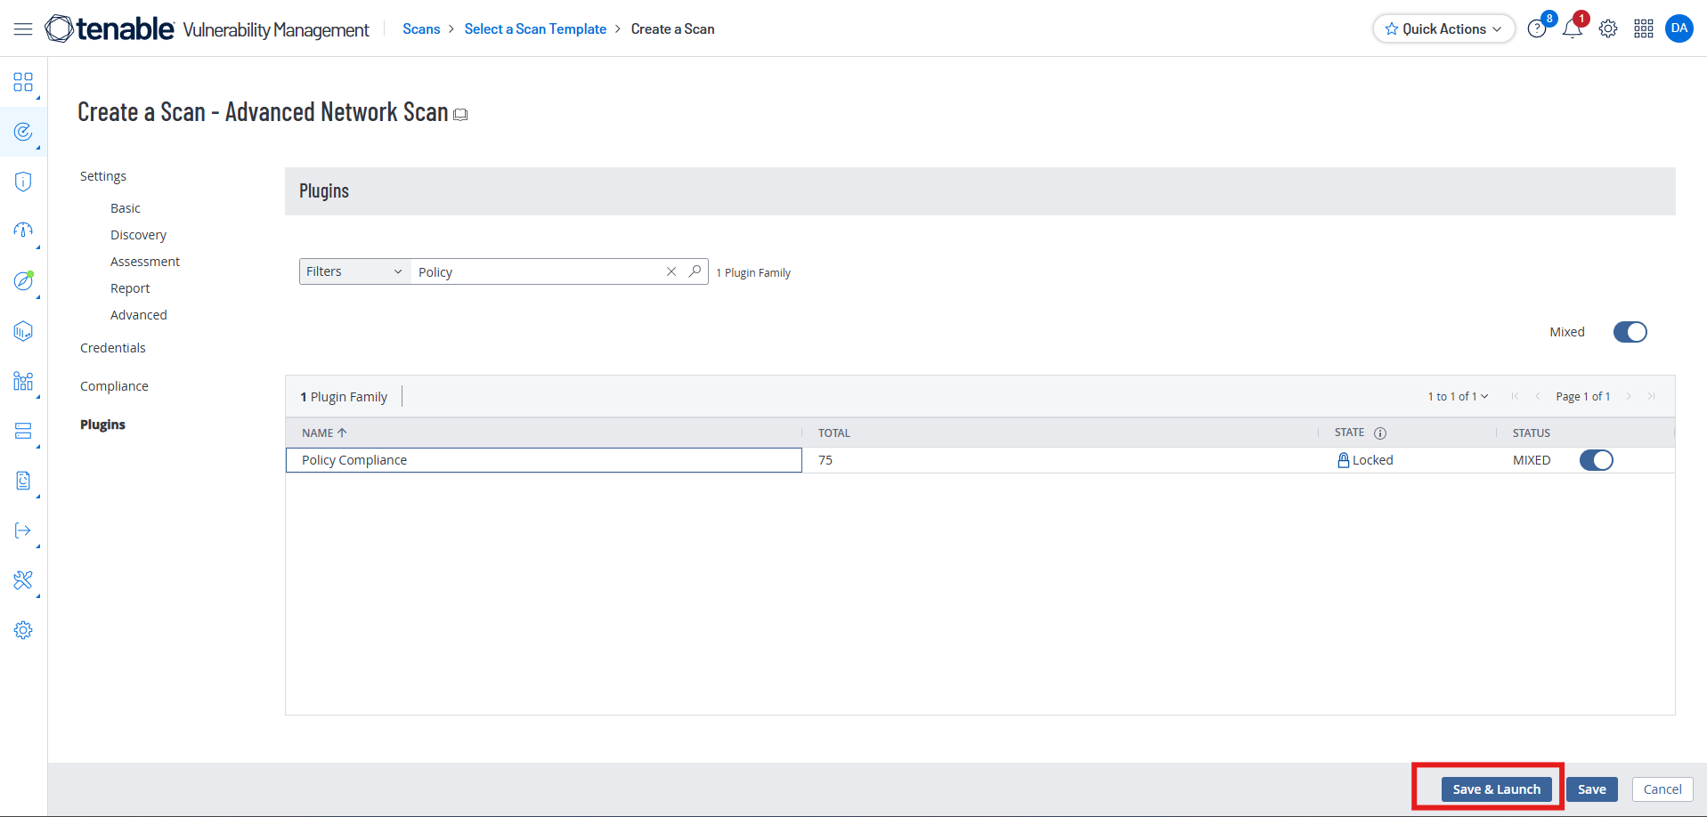
Task: Toggle Policy Compliance status switch
Action: click(x=1596, y=460)
